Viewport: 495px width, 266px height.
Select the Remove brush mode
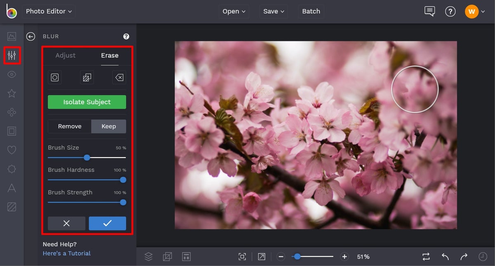pyautogui.click(x=69, y=126)
